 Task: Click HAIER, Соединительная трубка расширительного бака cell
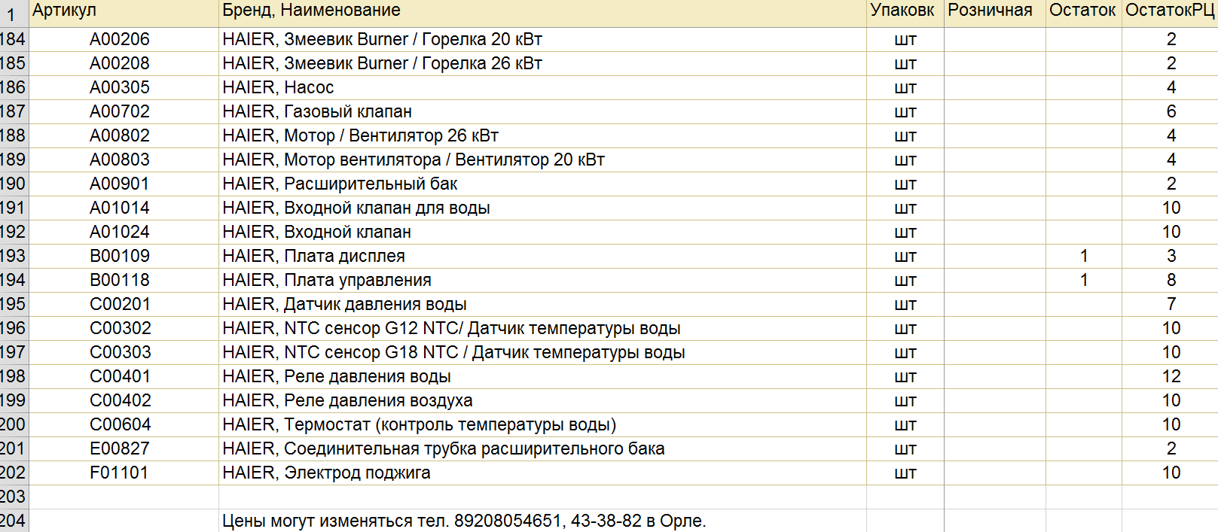point(542,449)
